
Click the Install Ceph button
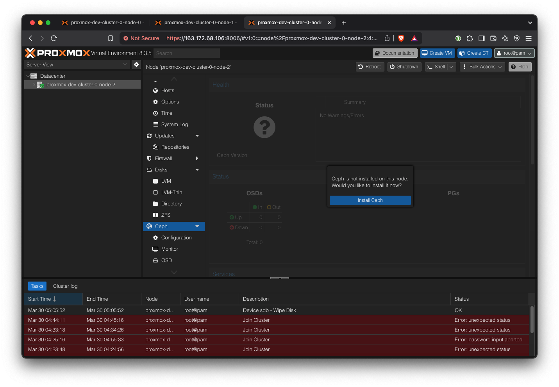370,200
